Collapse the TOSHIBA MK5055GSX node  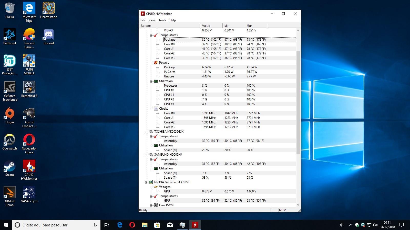[x=146, y=132]
